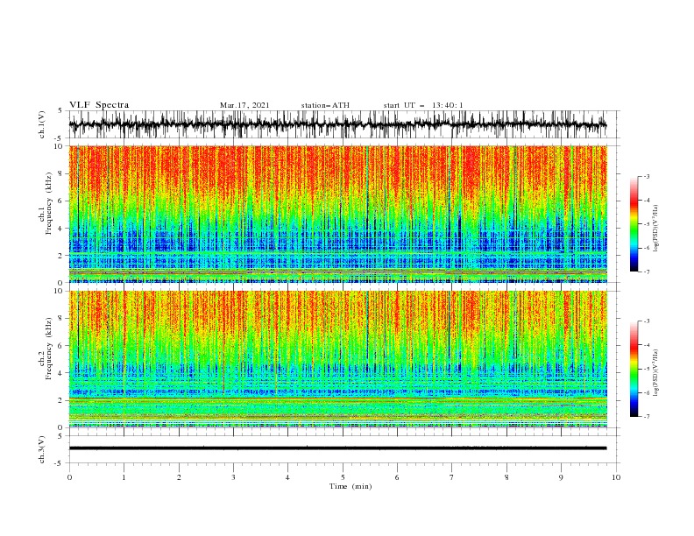Image resolution: width=694 pixels, height=536 pixels.
Task: Select the "start UT = 13:40: 1" text
Action: tap(423, 105)
